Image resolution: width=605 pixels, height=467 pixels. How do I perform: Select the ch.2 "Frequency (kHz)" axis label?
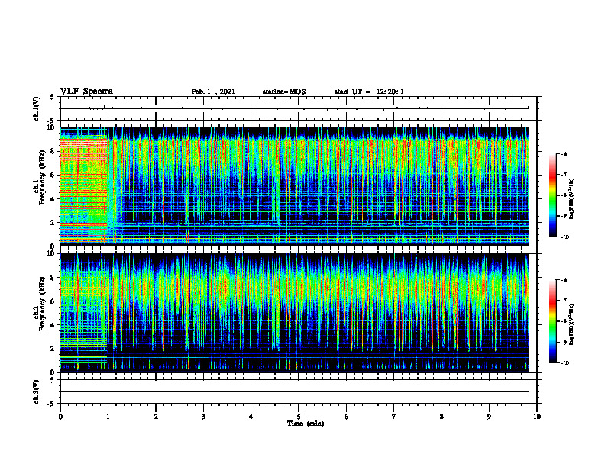coord(42,304)
